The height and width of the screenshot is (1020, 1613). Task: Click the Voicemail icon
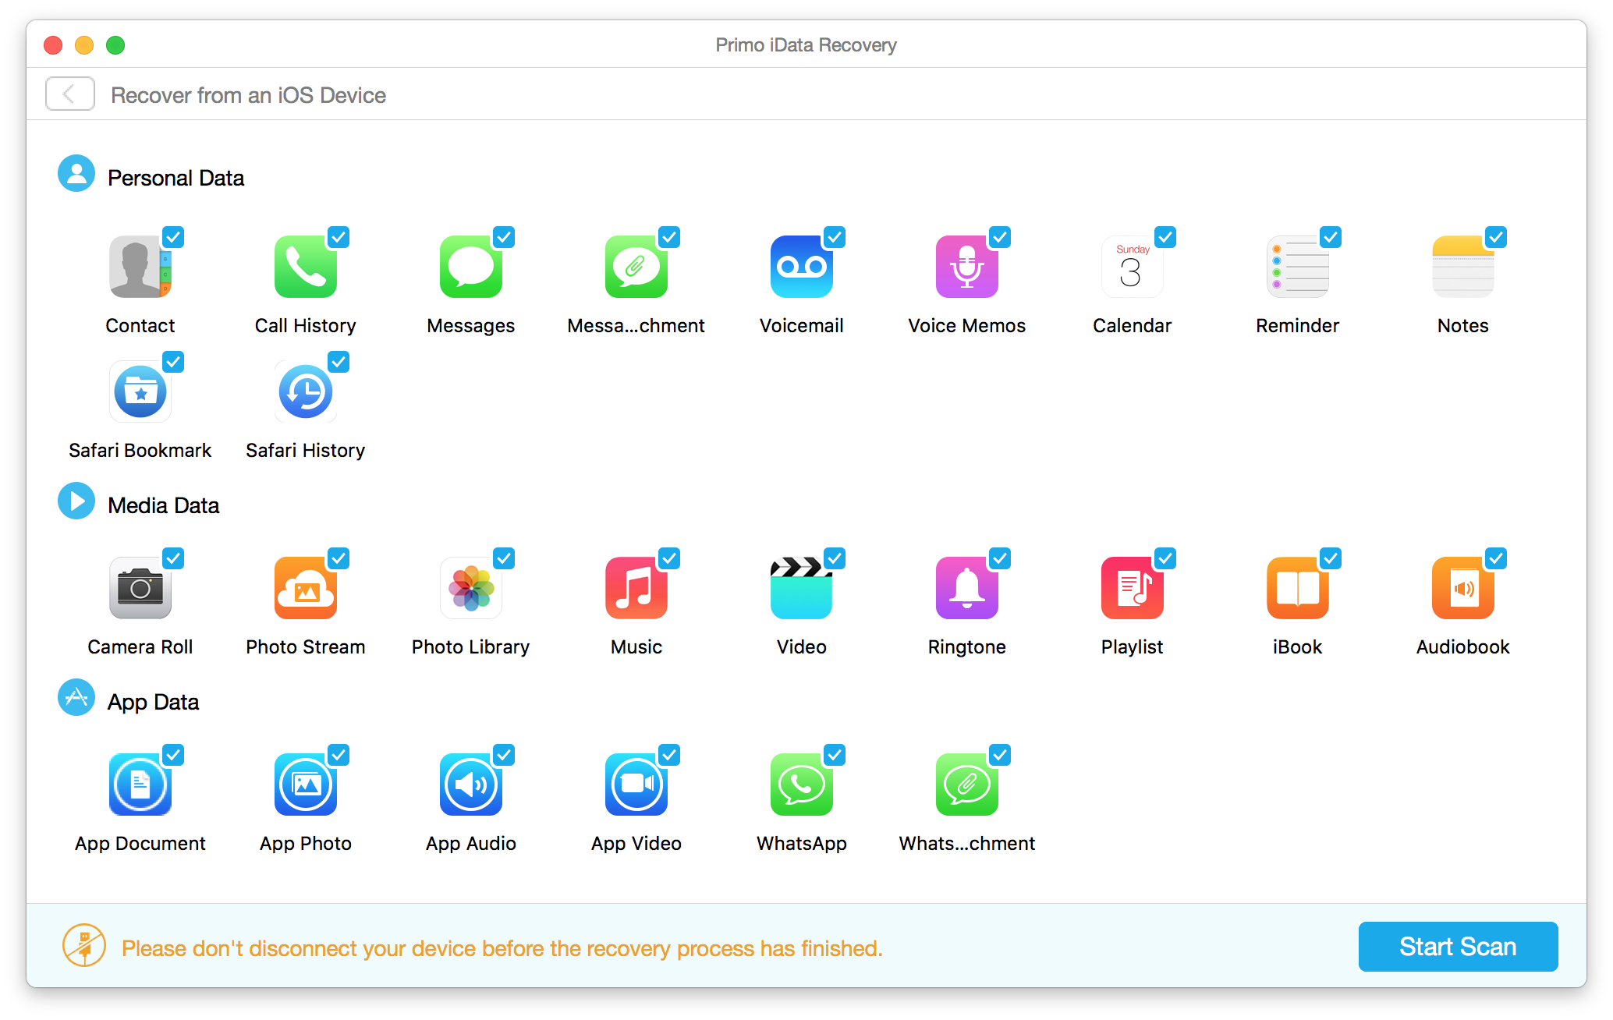pos(802,267)
